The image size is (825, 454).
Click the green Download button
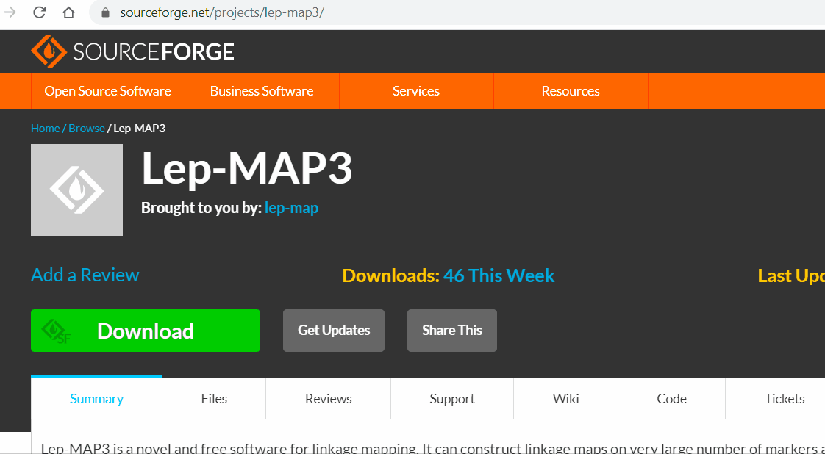pyautogui.click(x=146, y=331)
